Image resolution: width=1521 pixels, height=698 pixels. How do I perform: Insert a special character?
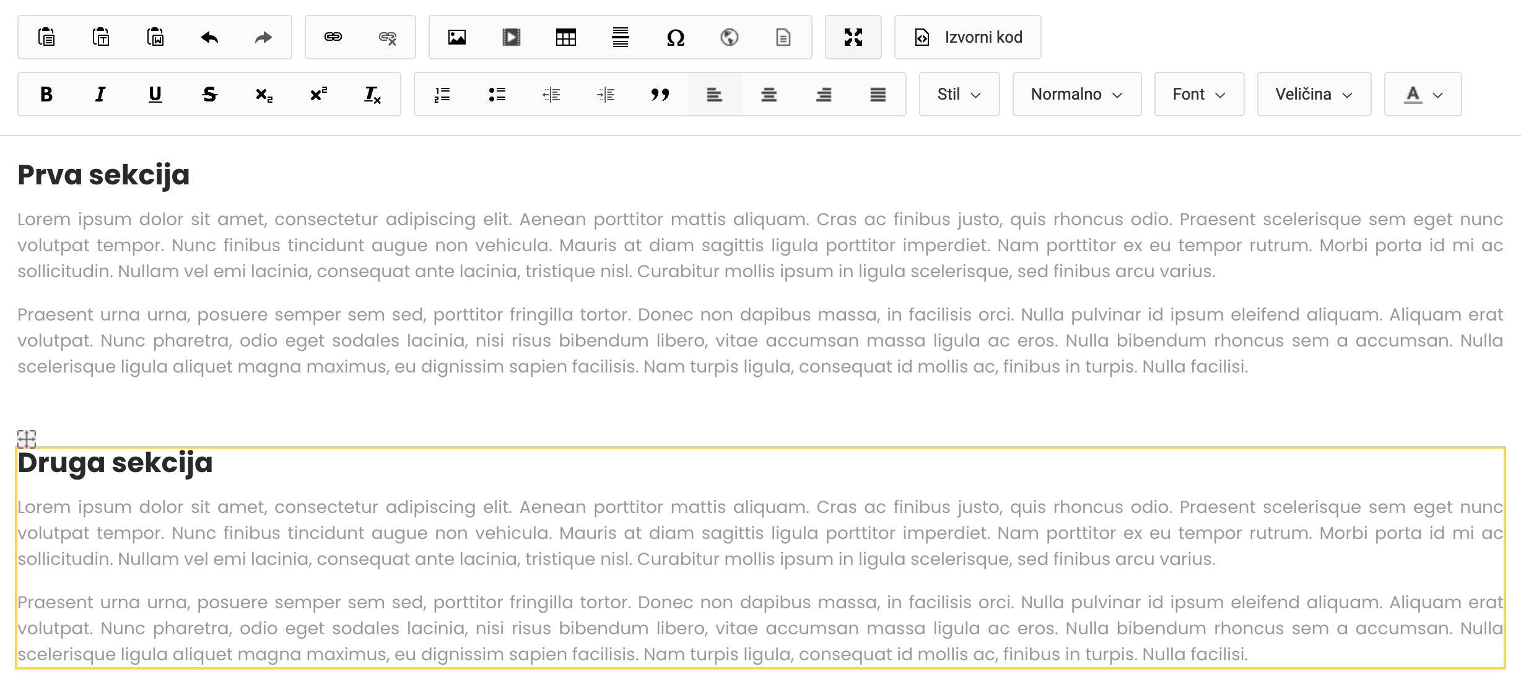(x=674, y=37)
